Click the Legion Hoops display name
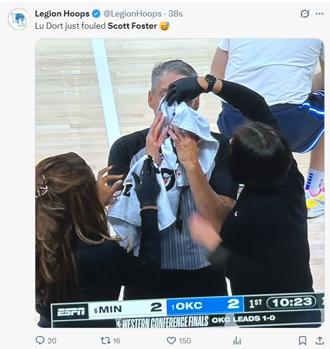This screenshot has height=349, width=330. [x=62, y=14]
